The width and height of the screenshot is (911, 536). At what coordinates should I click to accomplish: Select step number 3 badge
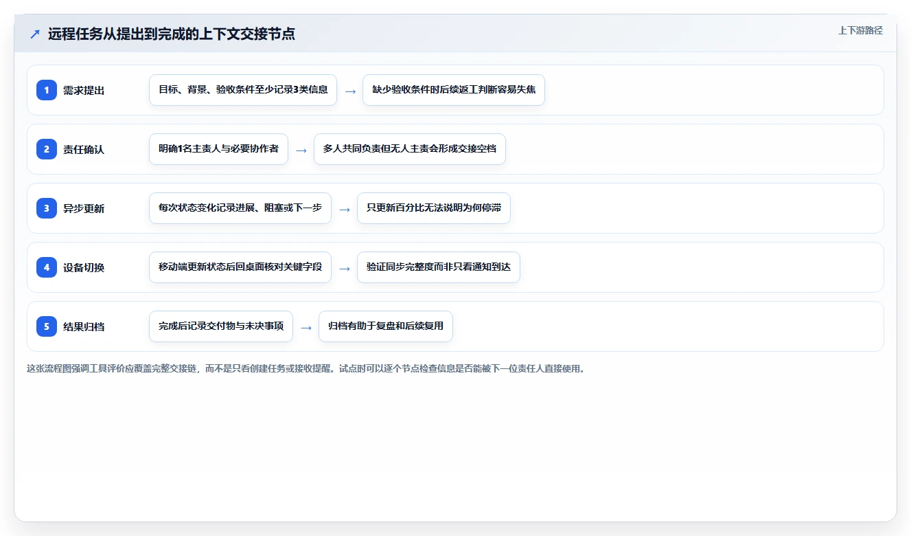click(x=47, y=208)
